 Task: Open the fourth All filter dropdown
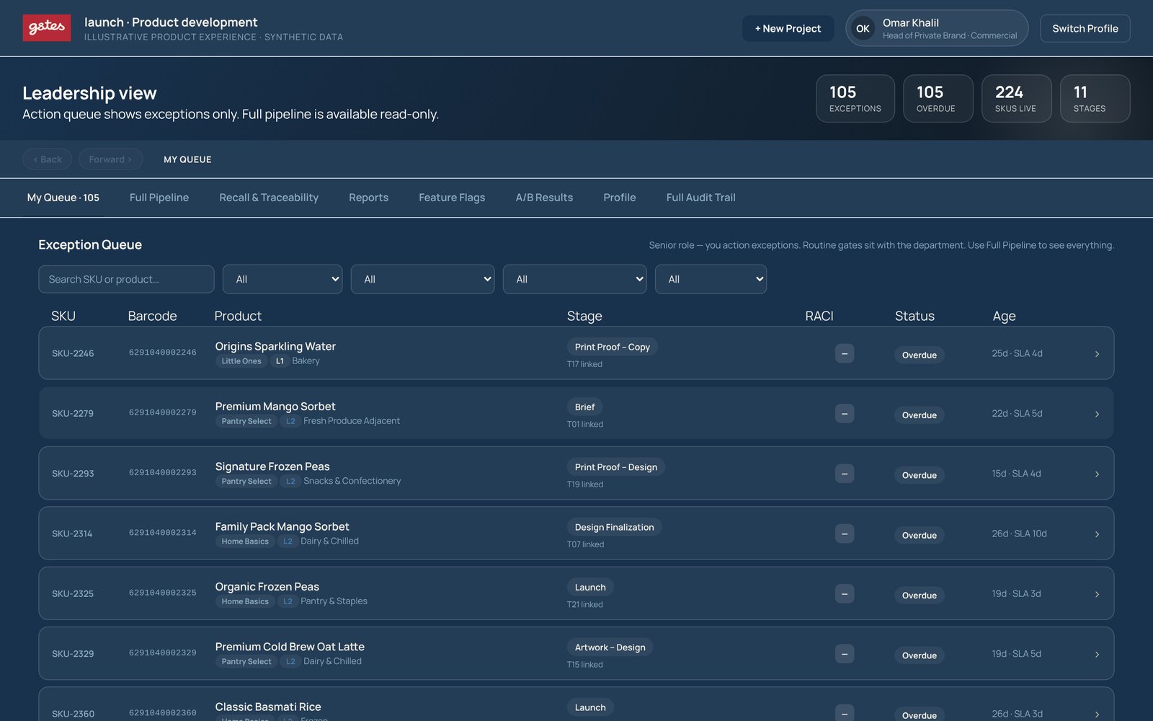click(x=711, y=279)
